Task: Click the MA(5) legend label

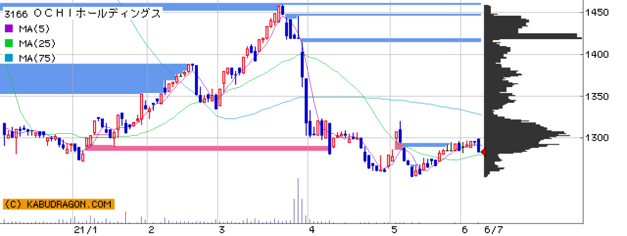Action: click(33, 29)
